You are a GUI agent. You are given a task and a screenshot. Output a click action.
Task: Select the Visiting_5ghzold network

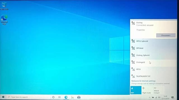pos(154,55)
